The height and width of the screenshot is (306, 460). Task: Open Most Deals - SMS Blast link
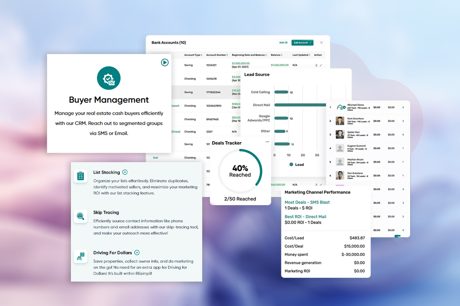[307, 202]
